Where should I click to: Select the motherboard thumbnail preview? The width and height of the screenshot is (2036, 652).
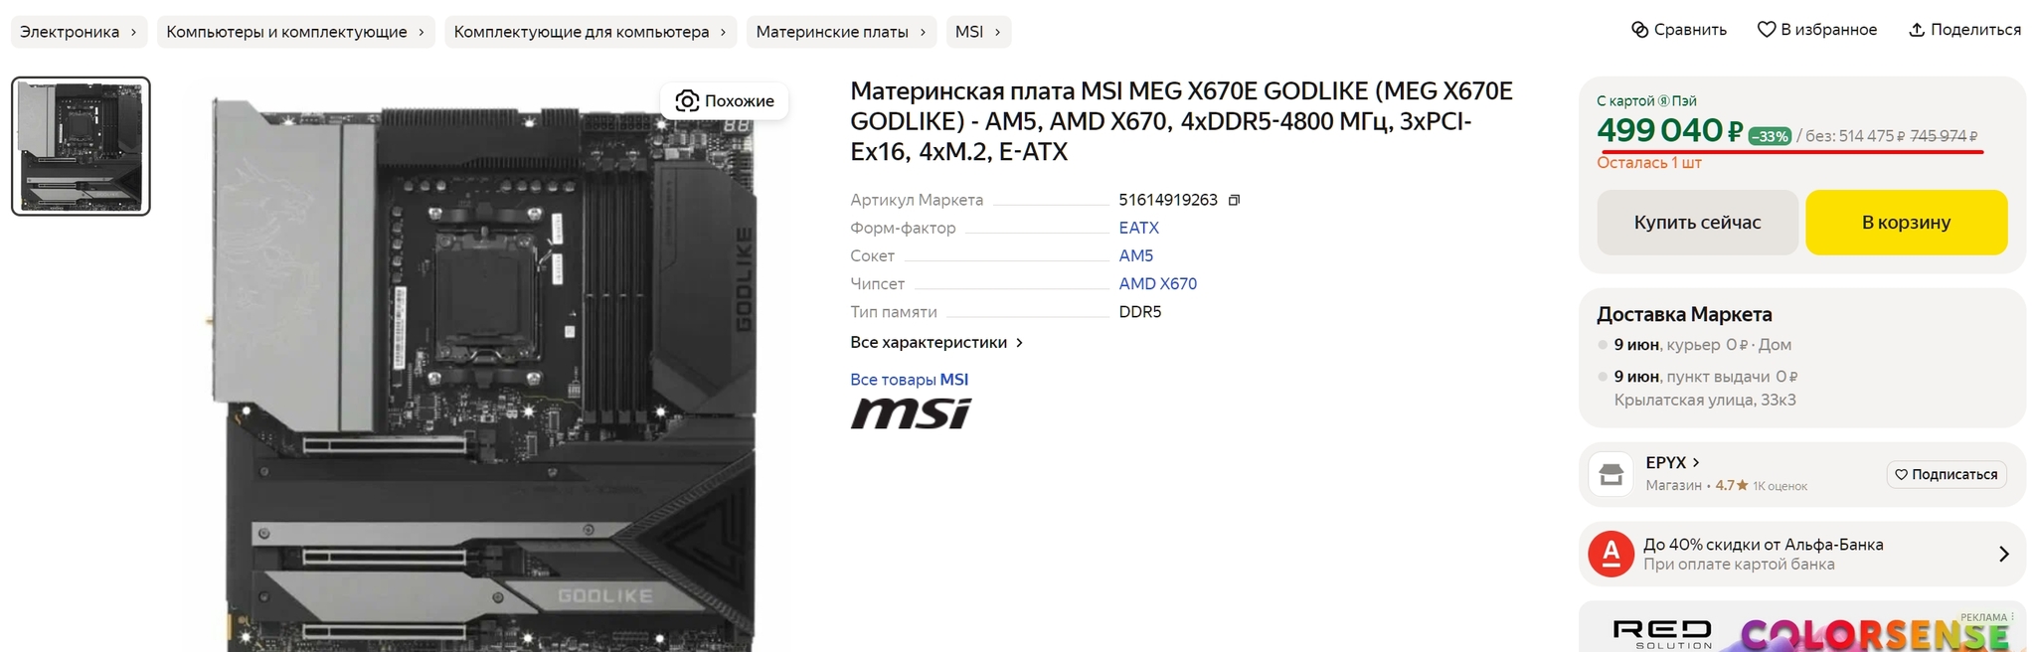click(81, 146)
